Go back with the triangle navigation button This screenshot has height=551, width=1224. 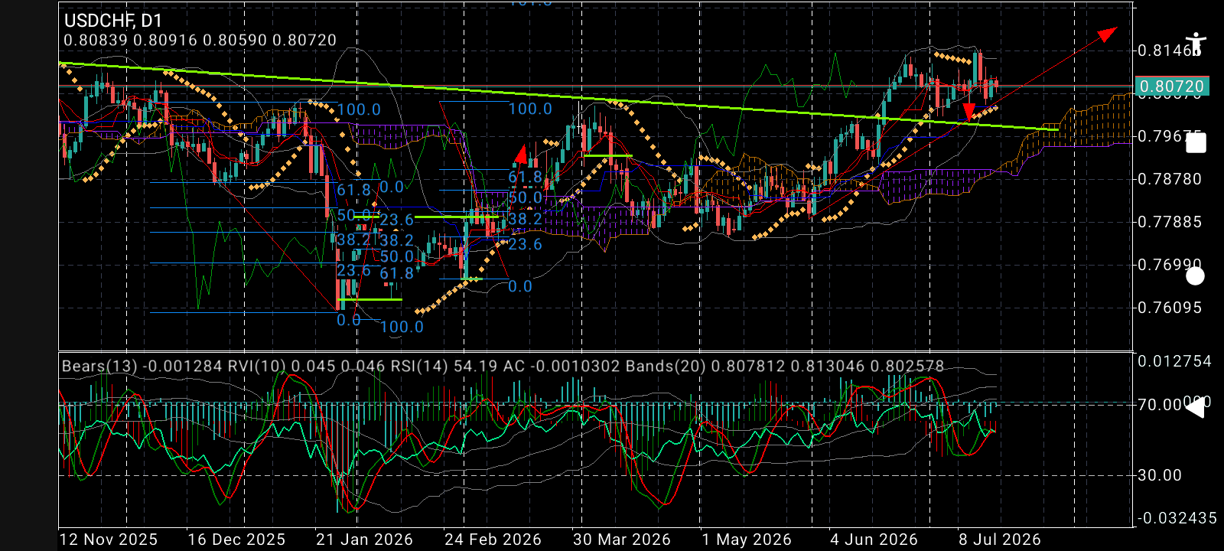tap(1195, 408)
